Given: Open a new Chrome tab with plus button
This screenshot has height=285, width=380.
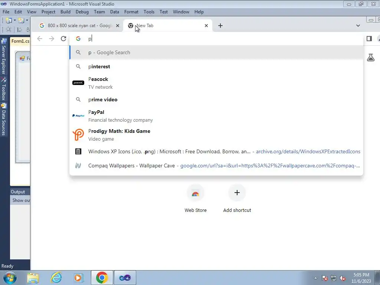Looking at the screenshot, I should [x=220, y=26].
